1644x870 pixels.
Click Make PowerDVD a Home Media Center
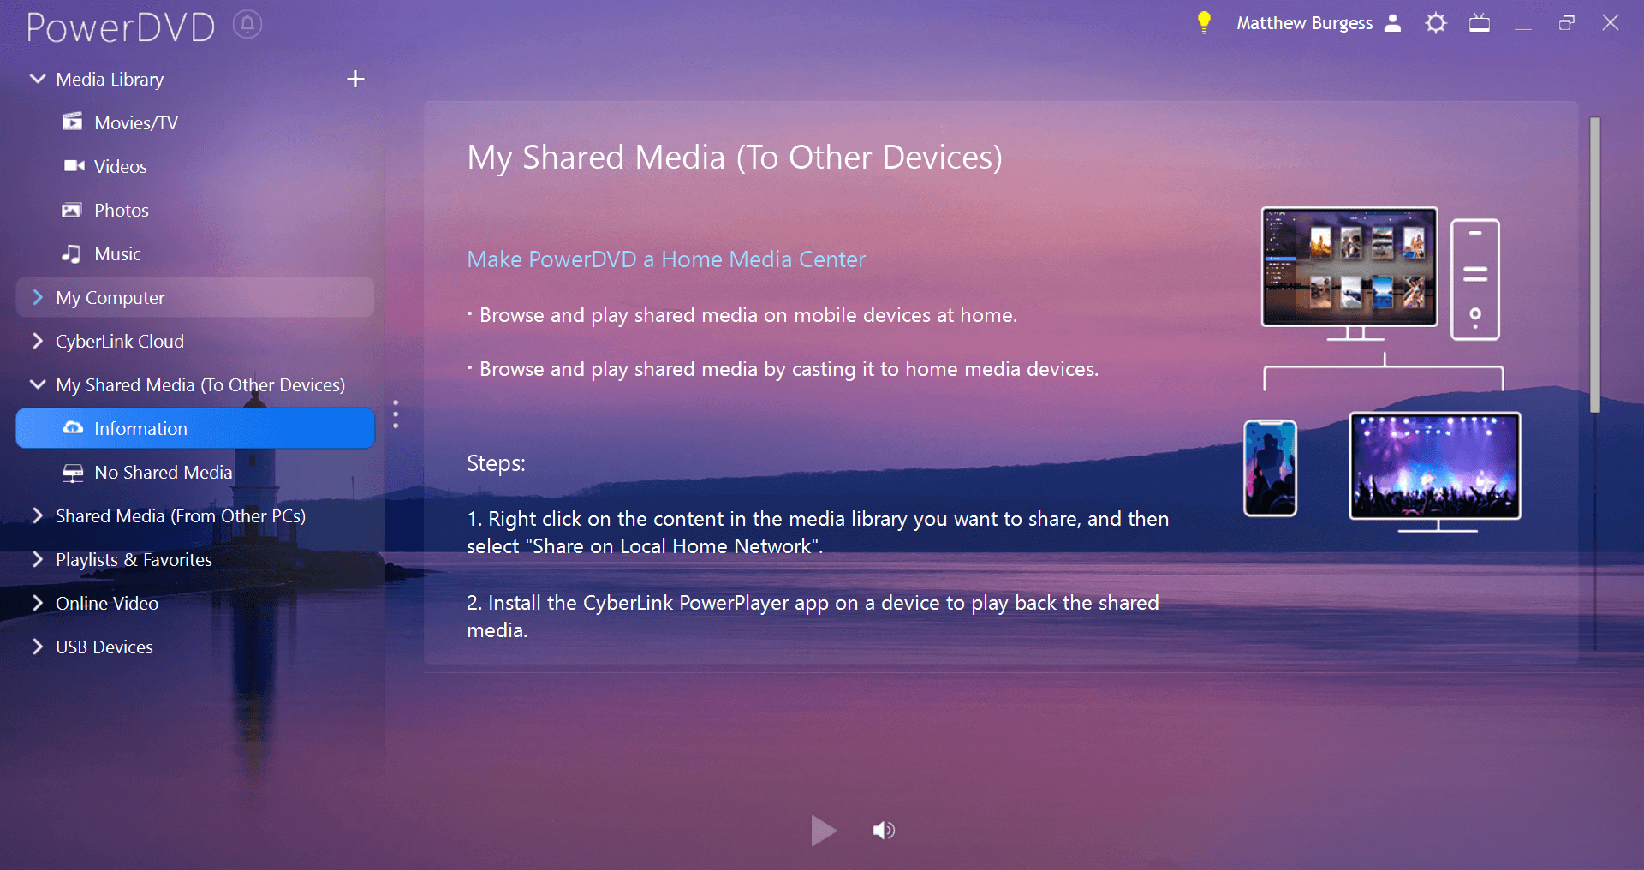pyautogui.click(x=666, y=259)
